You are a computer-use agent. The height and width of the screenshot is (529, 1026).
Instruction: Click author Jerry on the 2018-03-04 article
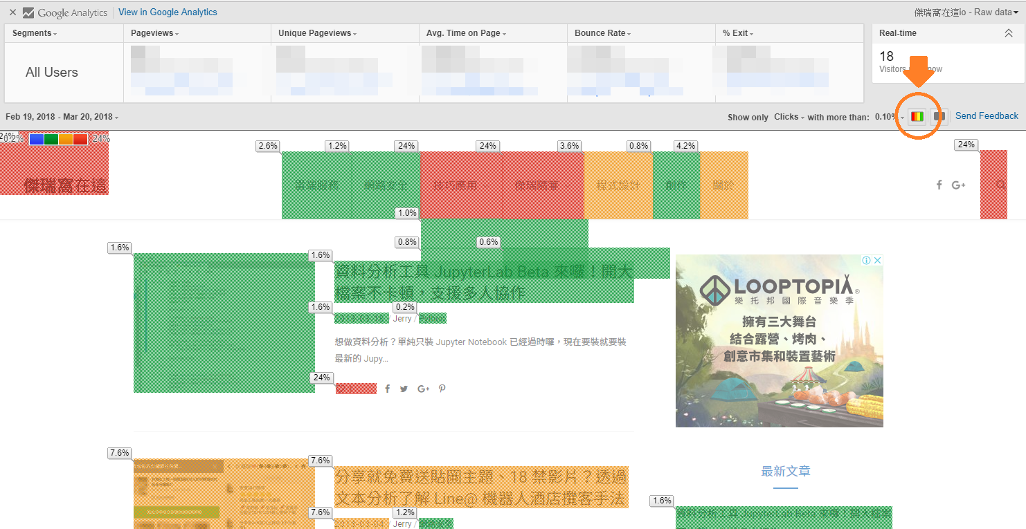click(x=402, y=524)
